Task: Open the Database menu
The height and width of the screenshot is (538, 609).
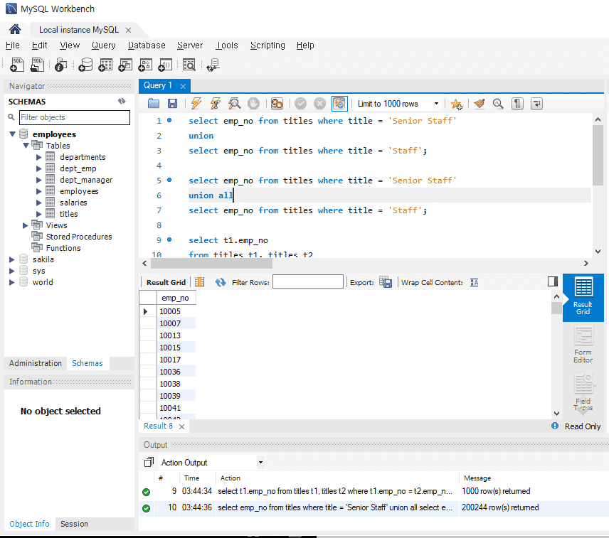Action: point(147,45)
